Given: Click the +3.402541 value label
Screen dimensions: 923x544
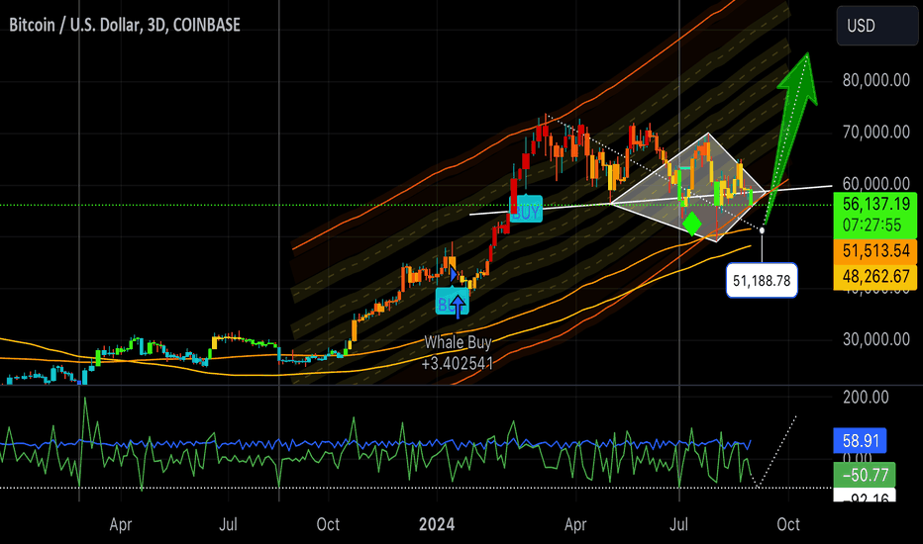Looking at the screenshot, I should (457, 363).
